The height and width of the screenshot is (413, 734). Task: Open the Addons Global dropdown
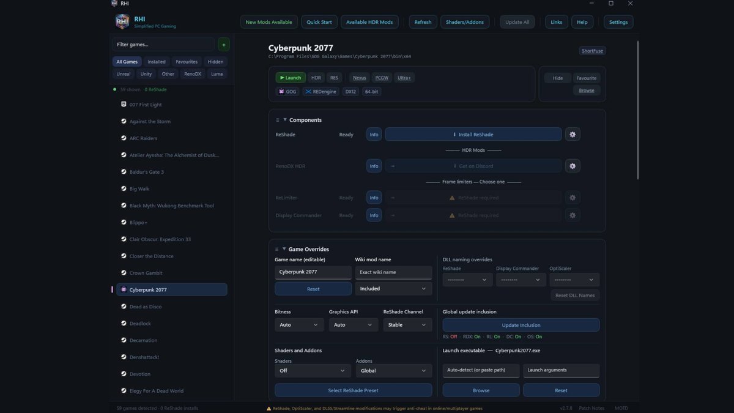point(394,371)
